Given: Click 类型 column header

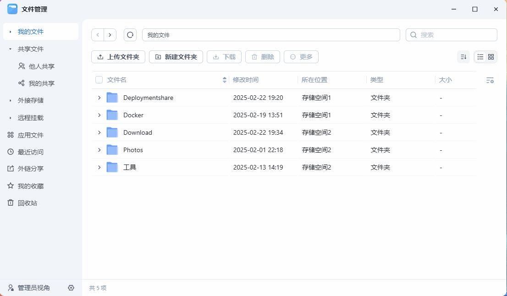Looking at the screenshot, I should click(x=377, y=80).
